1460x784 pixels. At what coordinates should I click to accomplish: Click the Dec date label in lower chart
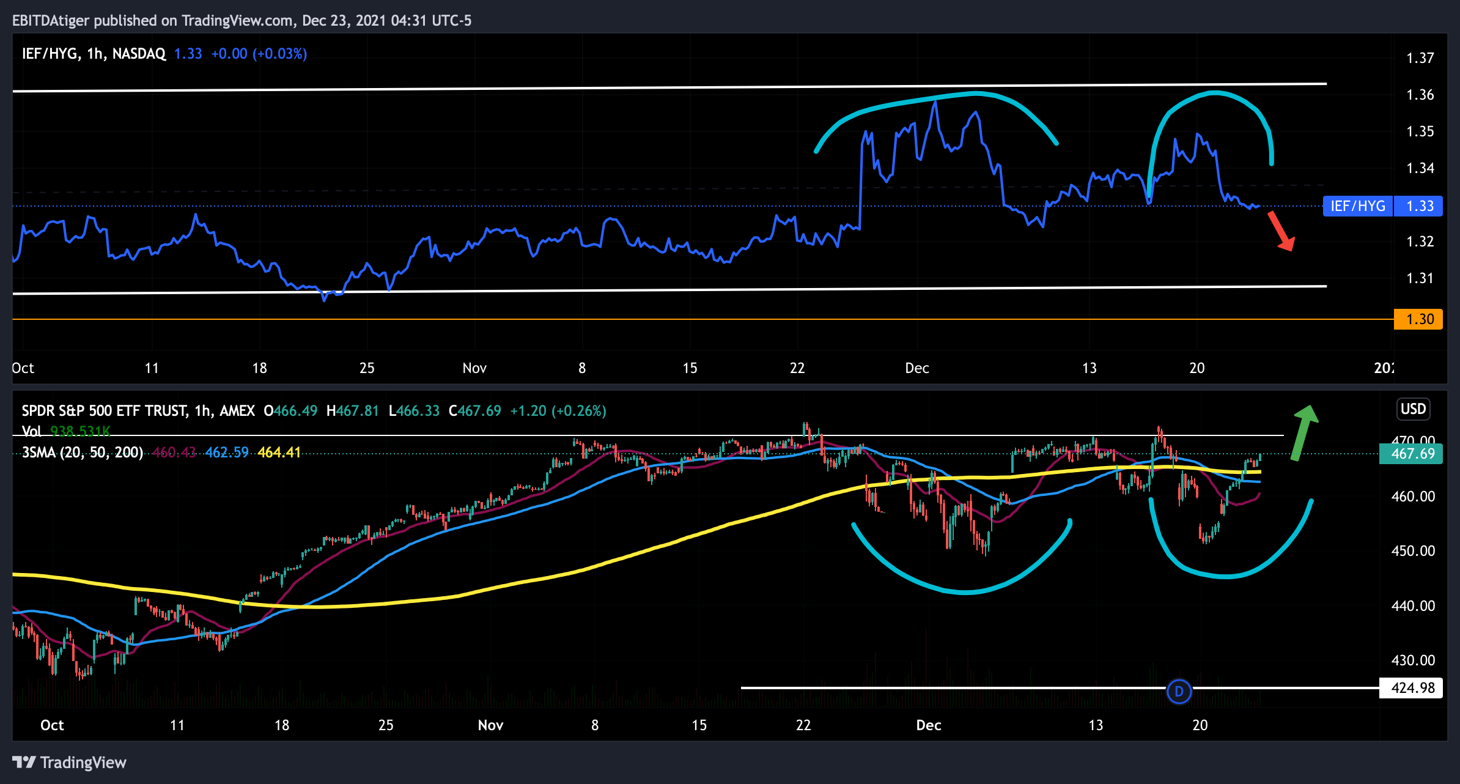(x=929, y=725)
